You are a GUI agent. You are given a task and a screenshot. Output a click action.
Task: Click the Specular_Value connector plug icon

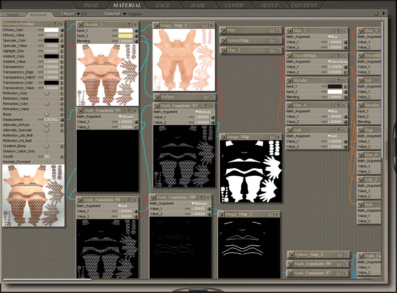pos(62,46)
